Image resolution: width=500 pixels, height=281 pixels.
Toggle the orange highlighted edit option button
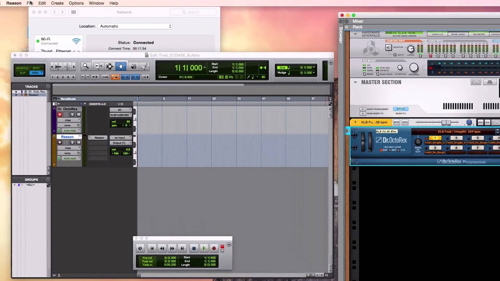[115, 77]
